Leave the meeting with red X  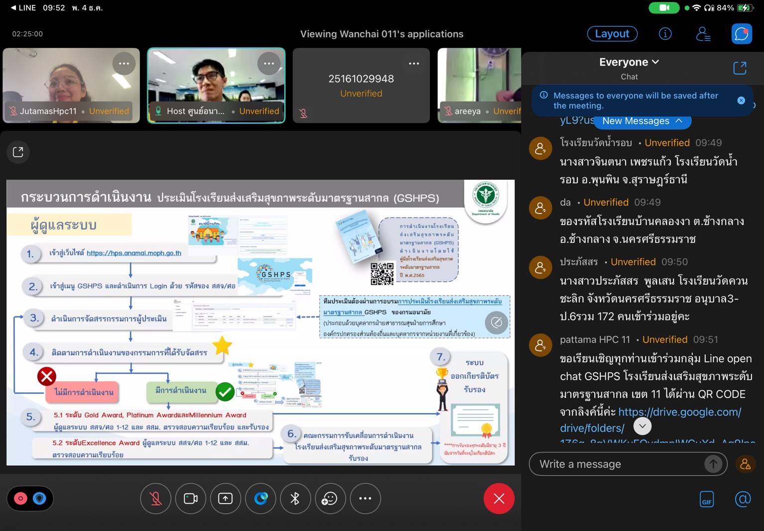[x=499, y=498]
